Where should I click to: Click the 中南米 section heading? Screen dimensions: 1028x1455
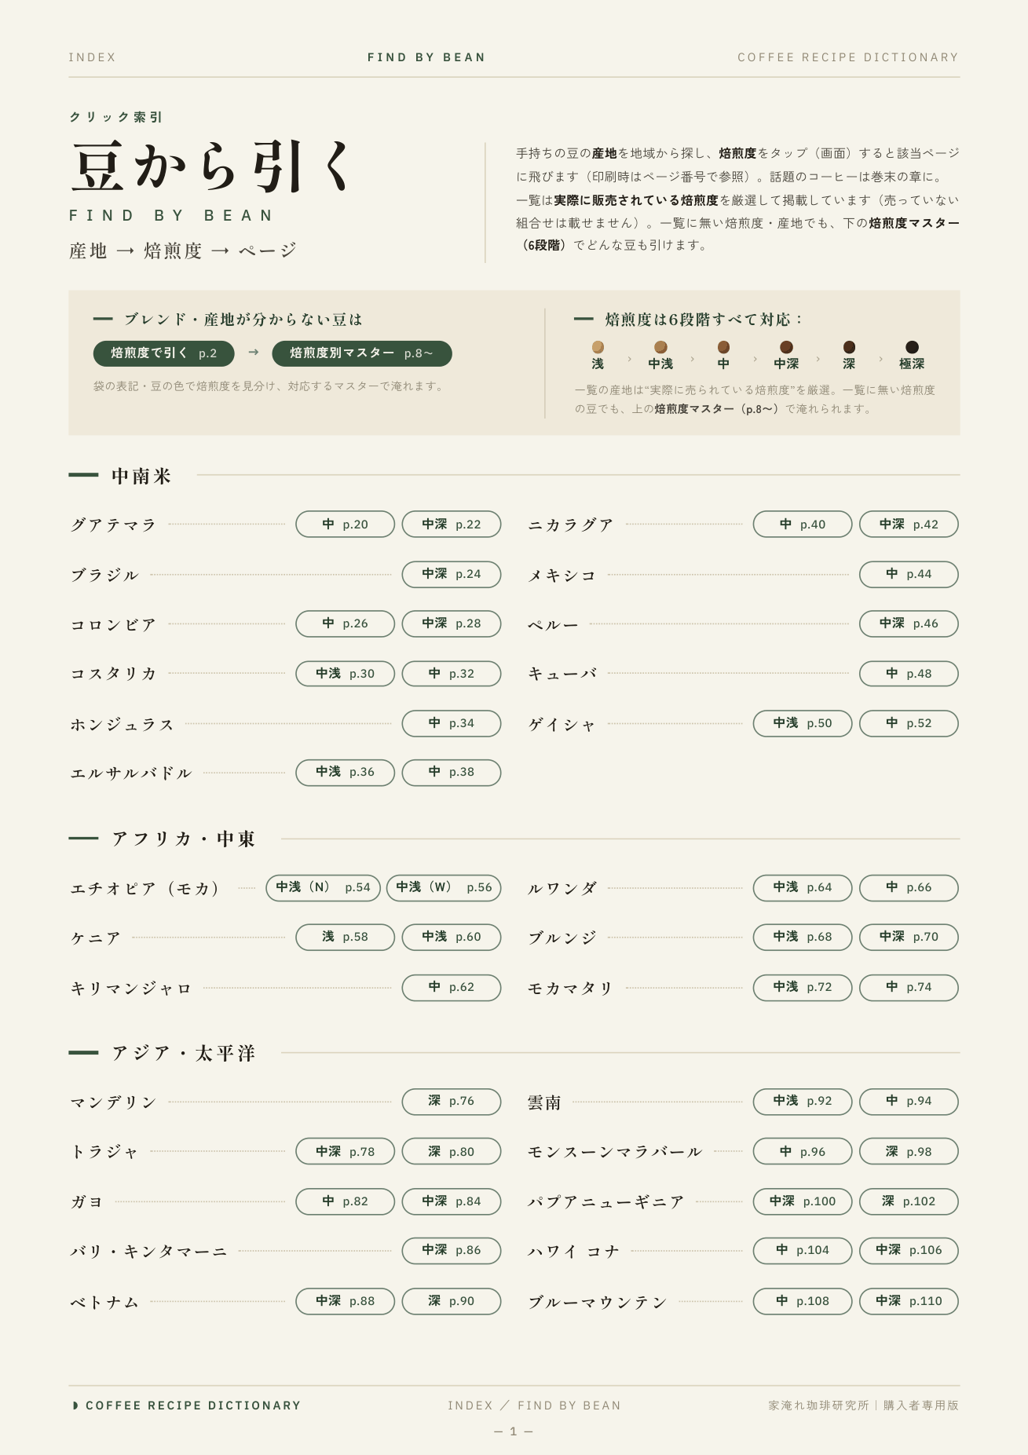(141, 476)
